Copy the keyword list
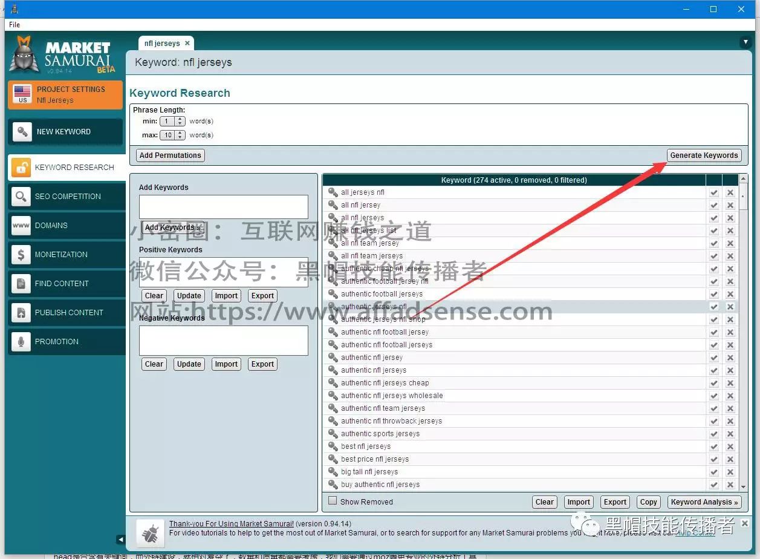This screenshot has height=559, width=760. click(x=649, y=502)
